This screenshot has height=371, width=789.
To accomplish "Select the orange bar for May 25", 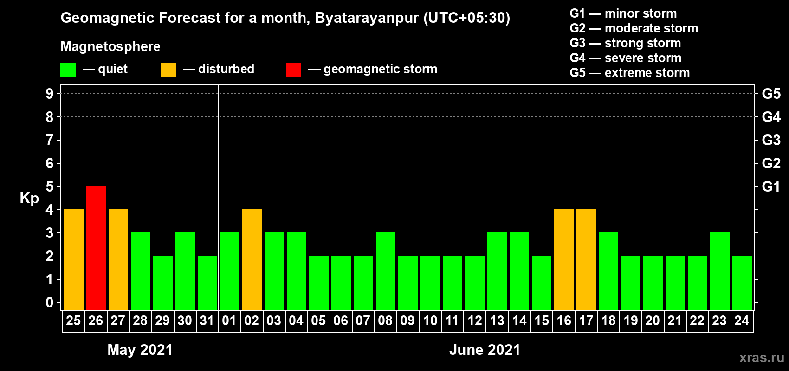I will pos(74,260).
